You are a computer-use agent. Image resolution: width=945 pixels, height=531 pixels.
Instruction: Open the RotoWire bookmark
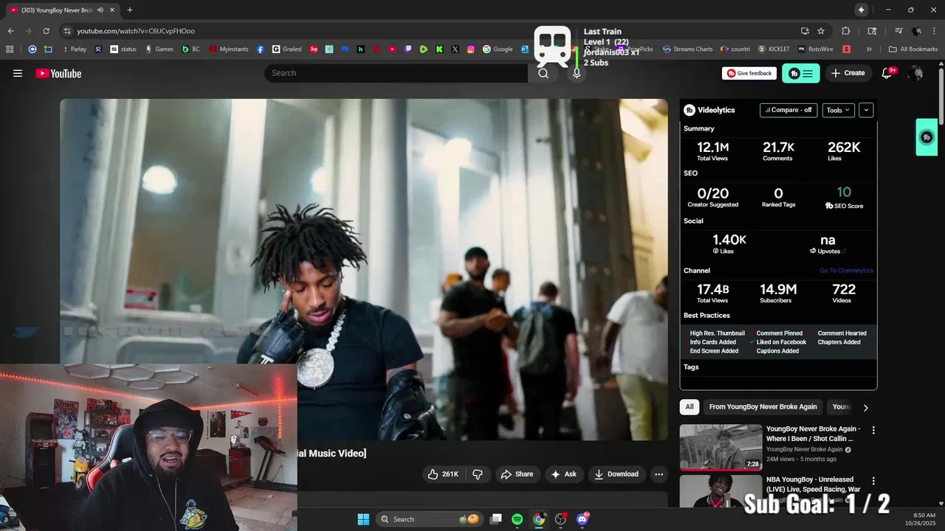(814, 49)
